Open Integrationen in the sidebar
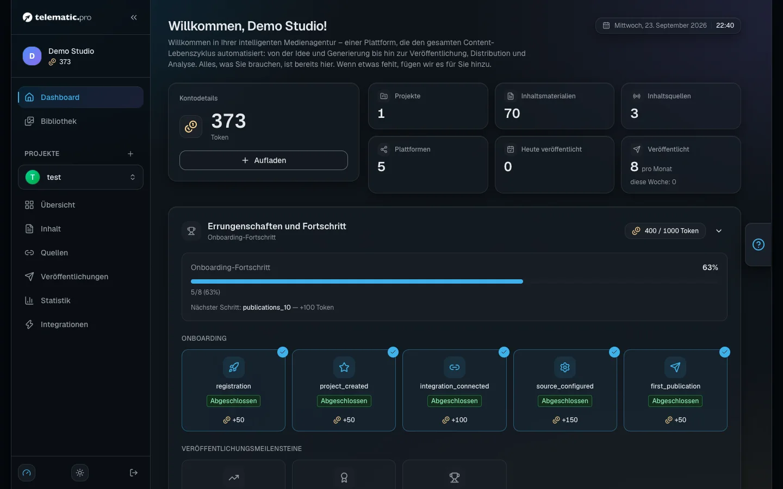Screen dimensions: 783x489 pos(80,324)
